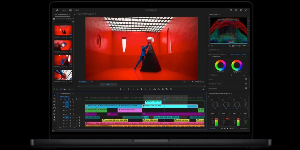Open Lumetri Scopes wrench settings
Image resolution: width=300 pixels, height=150 pixels.
[x=230, y=46]
